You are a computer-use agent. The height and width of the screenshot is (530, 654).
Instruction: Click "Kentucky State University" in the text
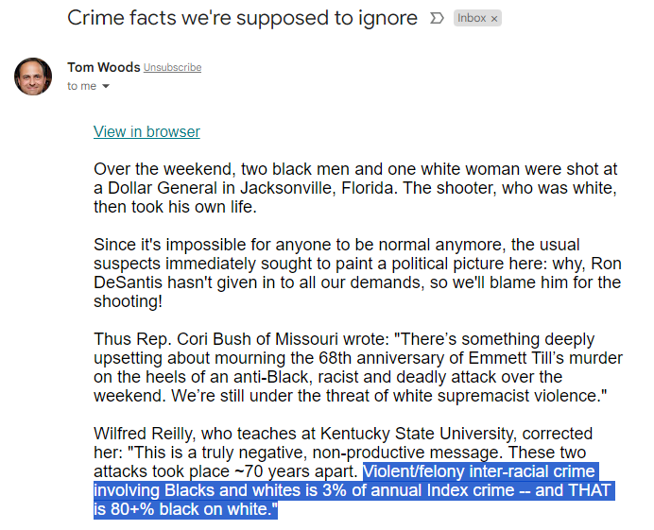click(415, 434)
